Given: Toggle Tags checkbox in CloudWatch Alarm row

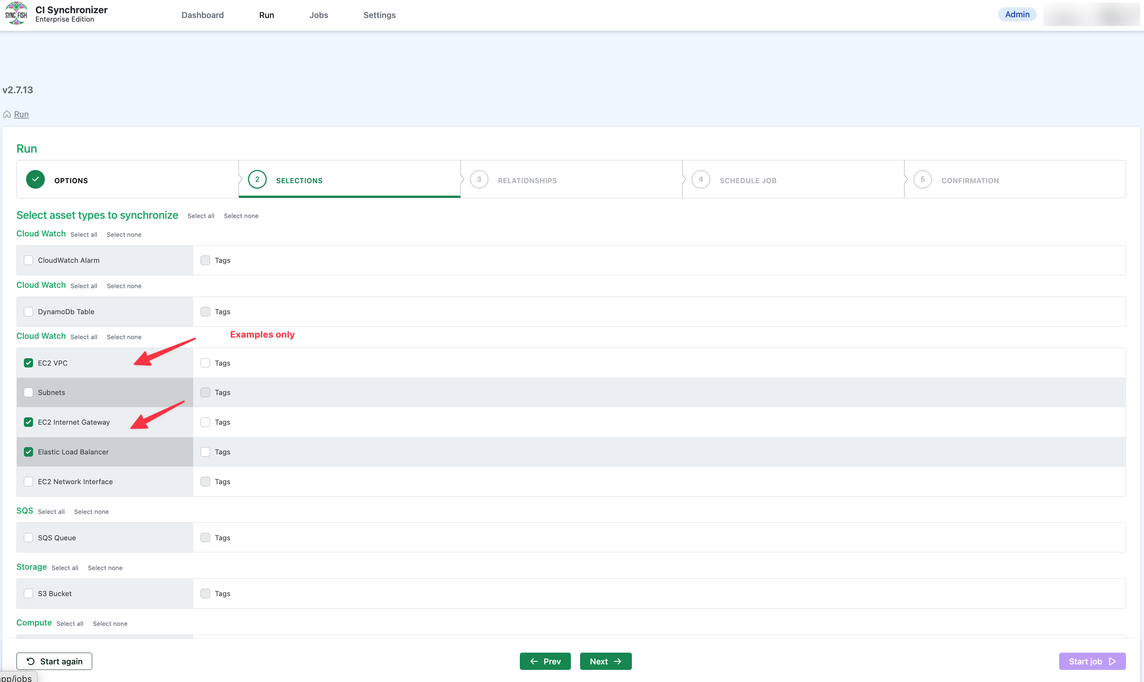Looking at the screenshot, I should pyautogui.click(x=205, y=261).
